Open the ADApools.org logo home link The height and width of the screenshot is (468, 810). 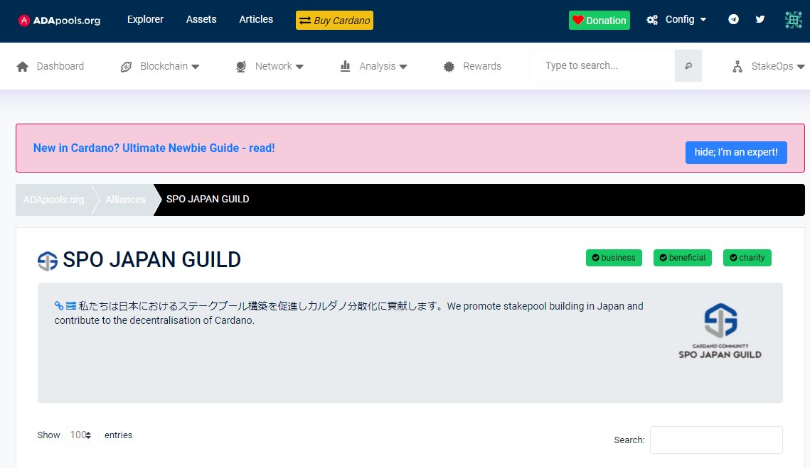click(x=59, y=21)
